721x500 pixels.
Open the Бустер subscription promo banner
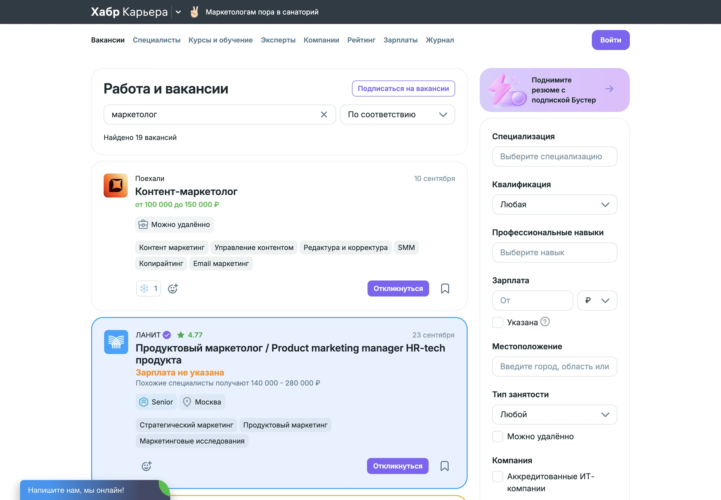(x=555, y=90)
